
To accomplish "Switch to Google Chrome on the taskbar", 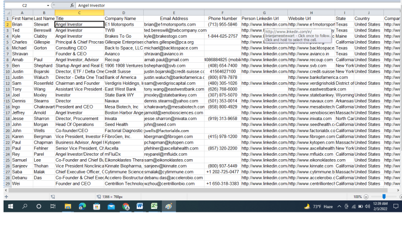I will pos(126,206).
